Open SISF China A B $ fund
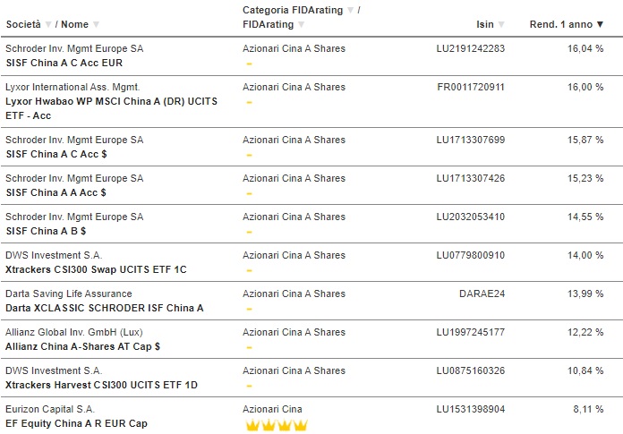 coord(46,231)
